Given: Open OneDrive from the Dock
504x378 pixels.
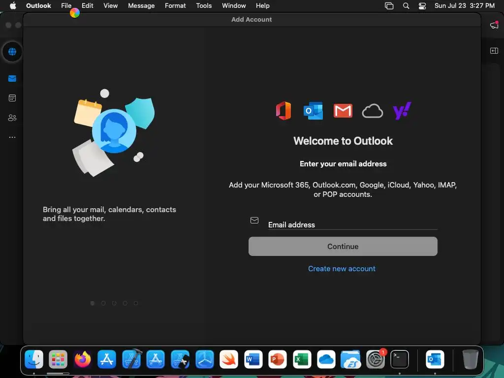Looking at the screenshot, I should [326, 359].
